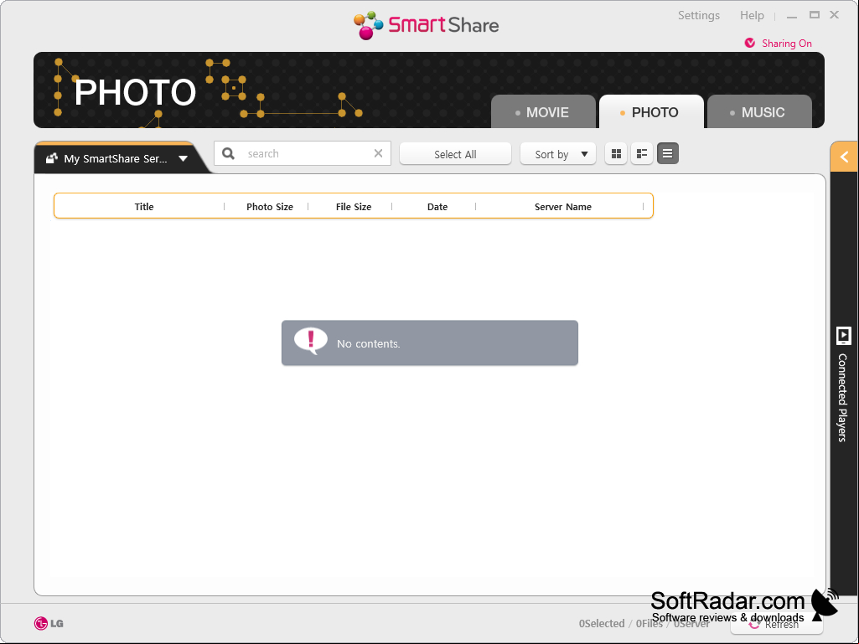Screen dimensions: 859x644
Task: Minimize the SmartShare window
Action: (792, 16)
